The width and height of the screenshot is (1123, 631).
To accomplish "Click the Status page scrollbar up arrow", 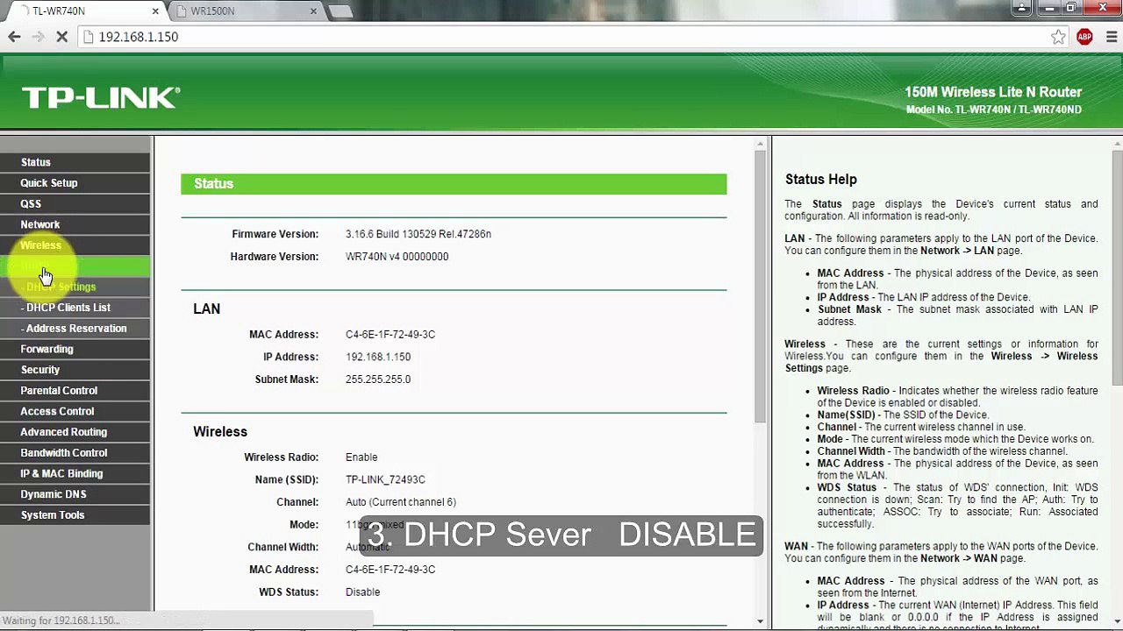I will [760, 143].
